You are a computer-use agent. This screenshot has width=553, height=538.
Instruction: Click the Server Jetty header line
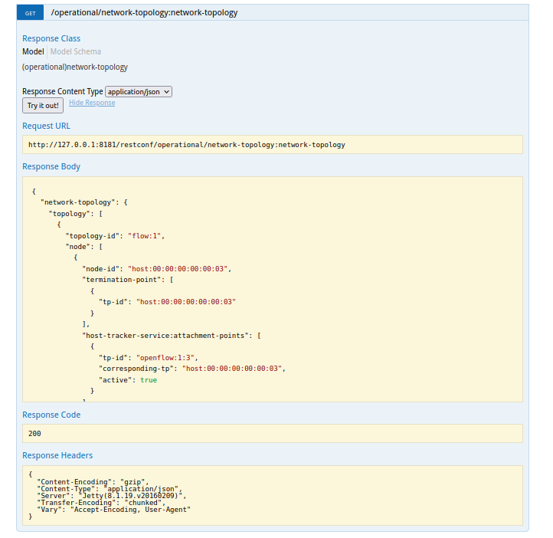click(x=110, y=495)
